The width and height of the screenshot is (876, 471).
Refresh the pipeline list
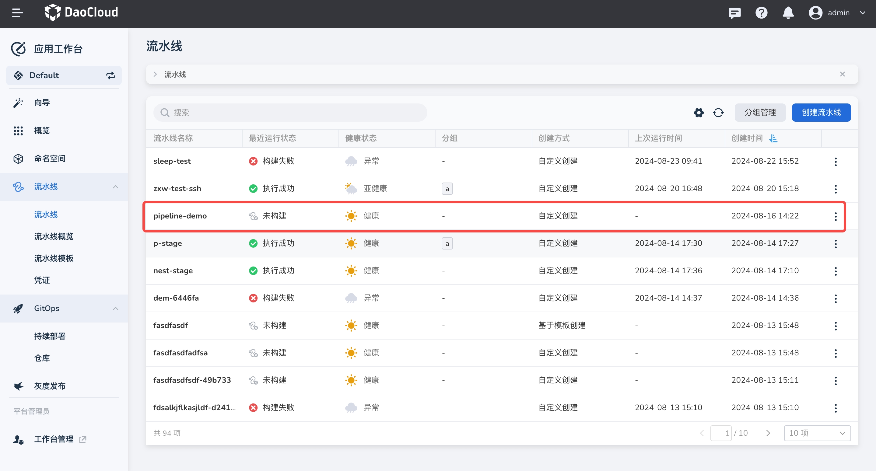pos(718,113)
